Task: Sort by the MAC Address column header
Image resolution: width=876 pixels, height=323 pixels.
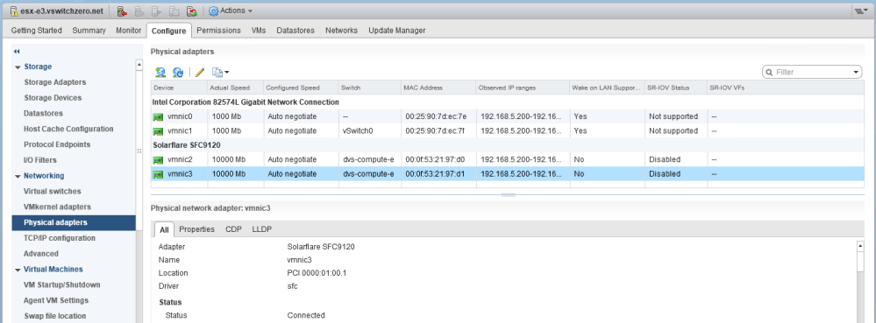Action: point(438,88)
